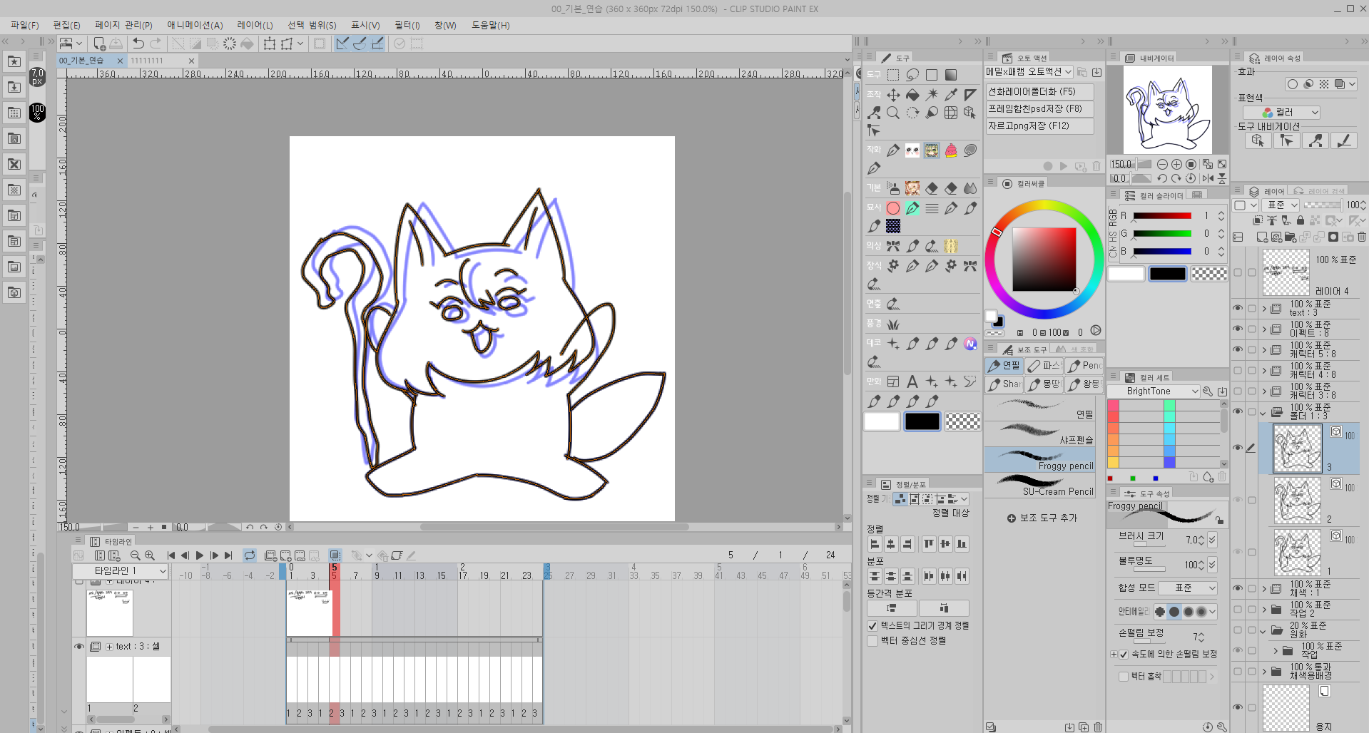Check 벡터 중심선 정렬 checkbox
This screenshot has height=733, width=1369.
872,641
